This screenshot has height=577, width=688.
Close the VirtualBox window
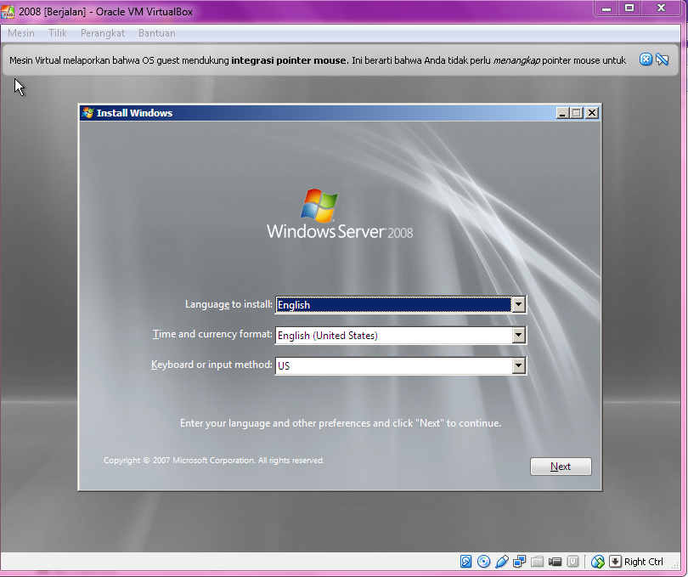point(661,8)
